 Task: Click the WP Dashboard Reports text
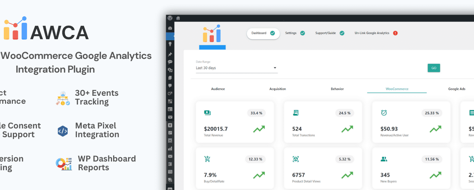click(x=107, y=163)
